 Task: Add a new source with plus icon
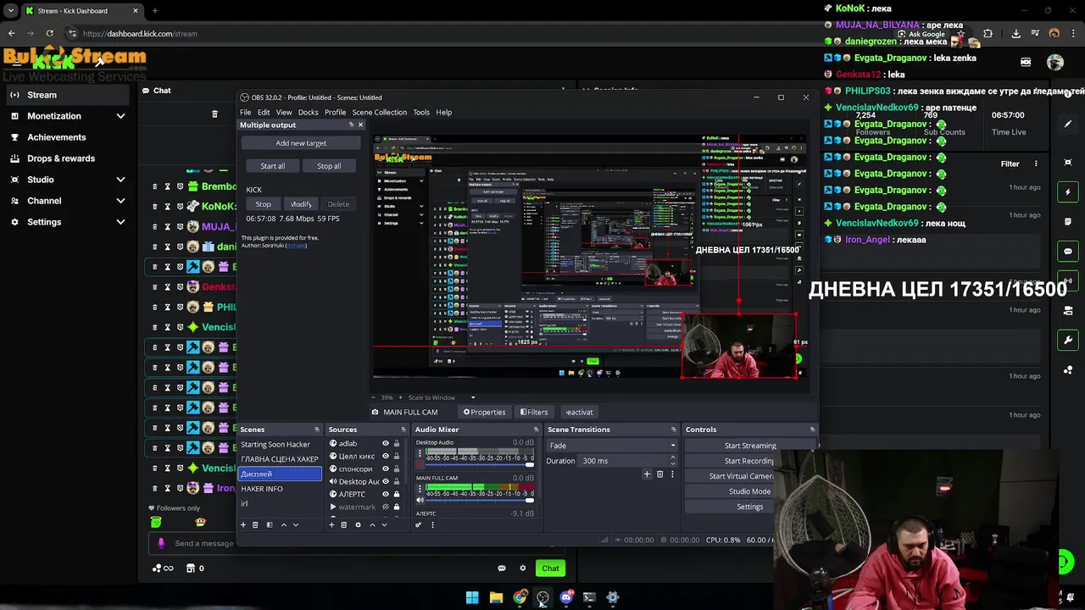pos(331,525)
